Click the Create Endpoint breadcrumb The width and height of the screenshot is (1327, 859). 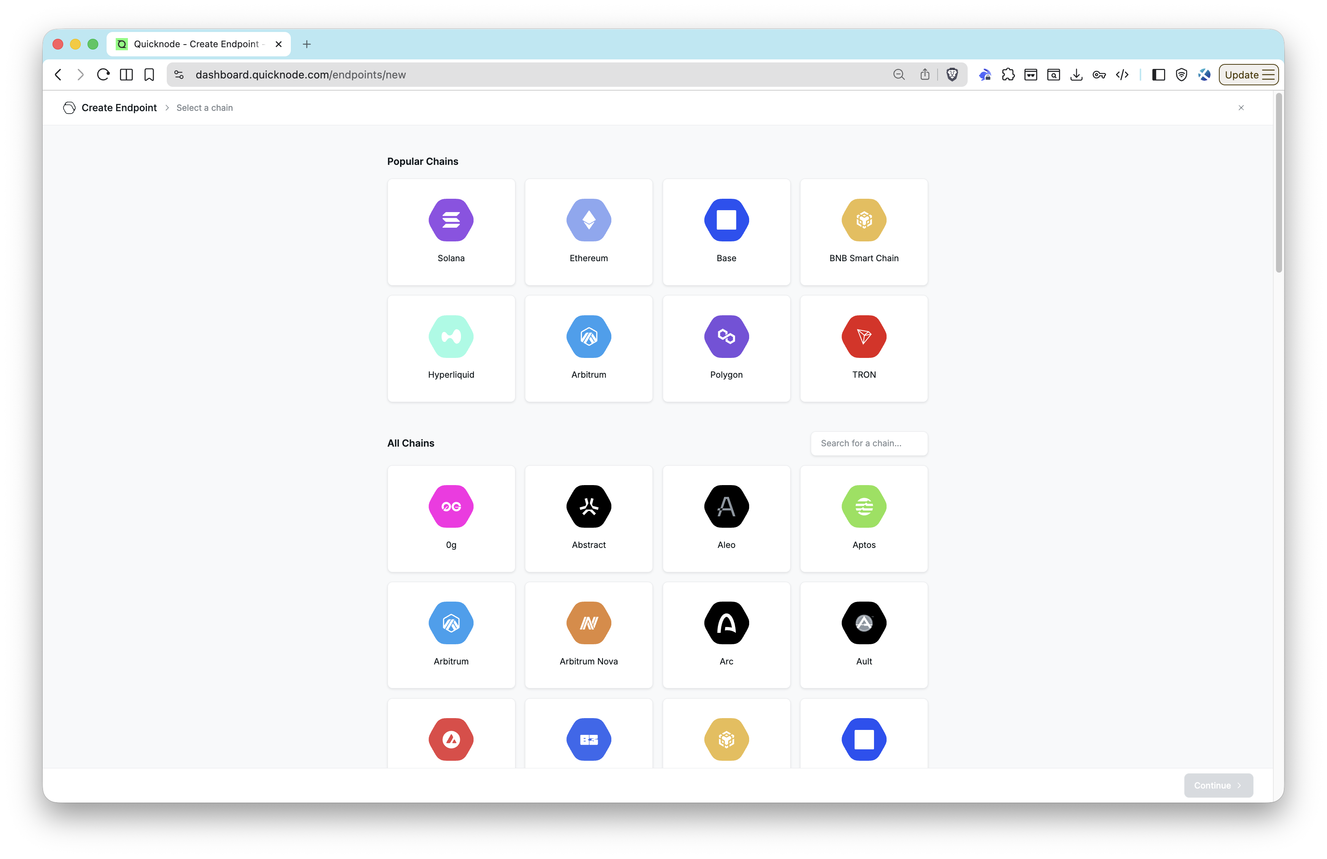(x=119, y=108)
